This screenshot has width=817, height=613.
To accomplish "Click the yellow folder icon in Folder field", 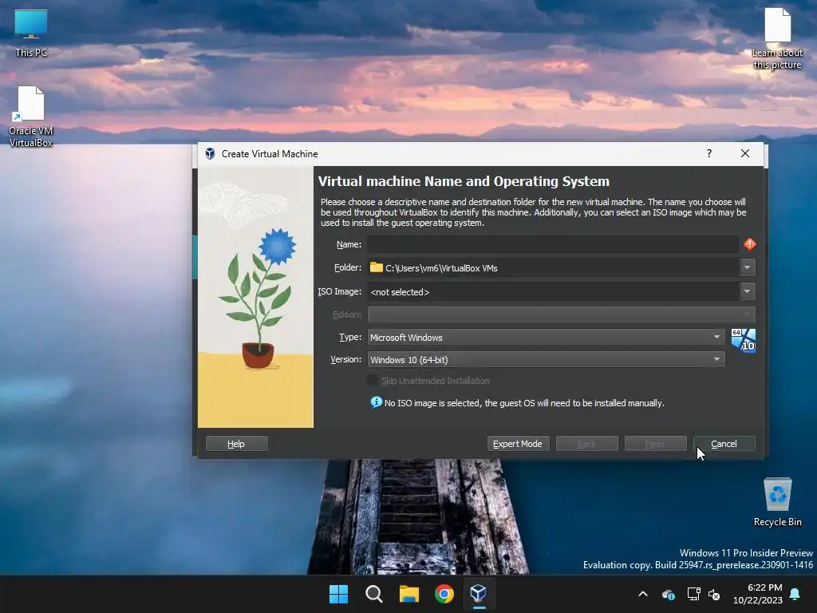I will click(x=377, y=267).
